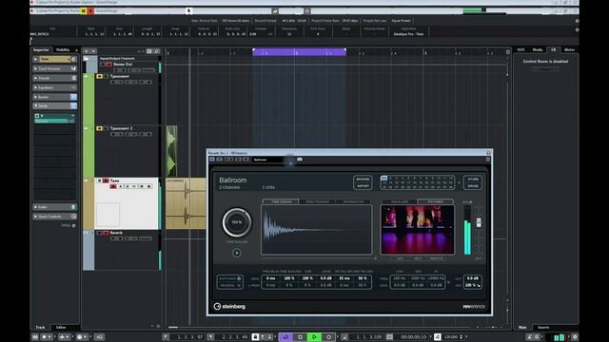609x342 pixels.
Task: Click the main Pre-Delay 0 ms value
Action: 270,278
